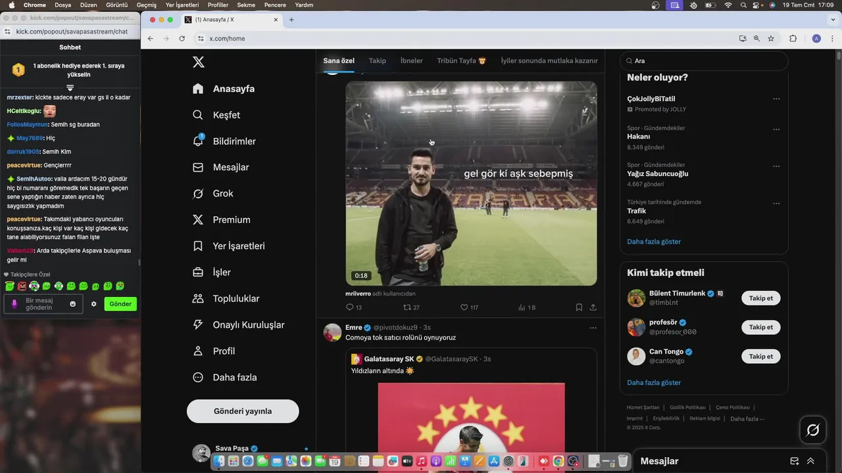The height and width of the screenshot is (473, 842).
Task: Open options for Trafik trend
Action: tap(776, 204)
